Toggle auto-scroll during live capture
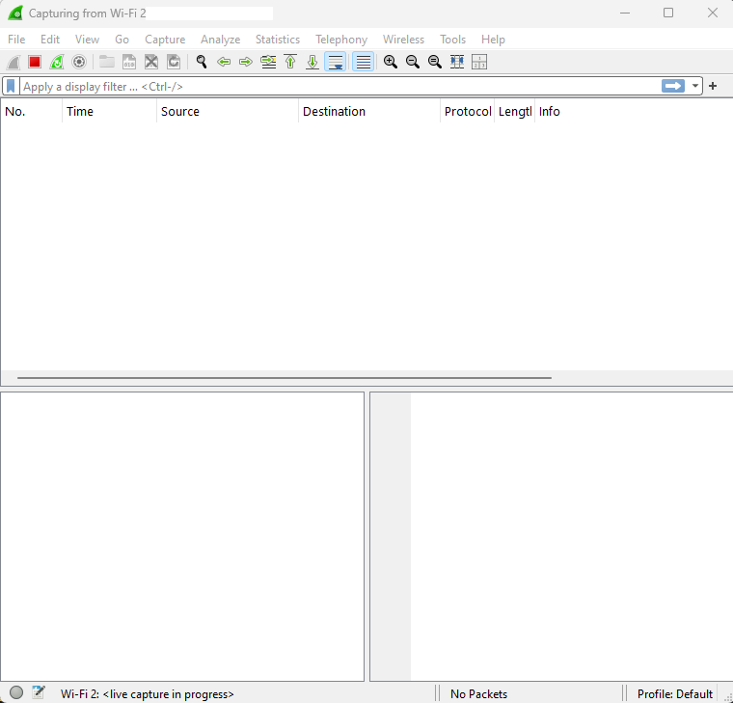Viewport: 733px width, 703px height. (x=336, y=62)
